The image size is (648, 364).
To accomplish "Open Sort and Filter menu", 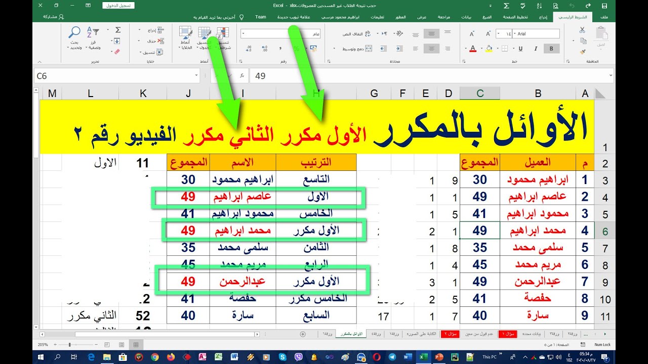I will pyautogui.click(x=93, y=38).
